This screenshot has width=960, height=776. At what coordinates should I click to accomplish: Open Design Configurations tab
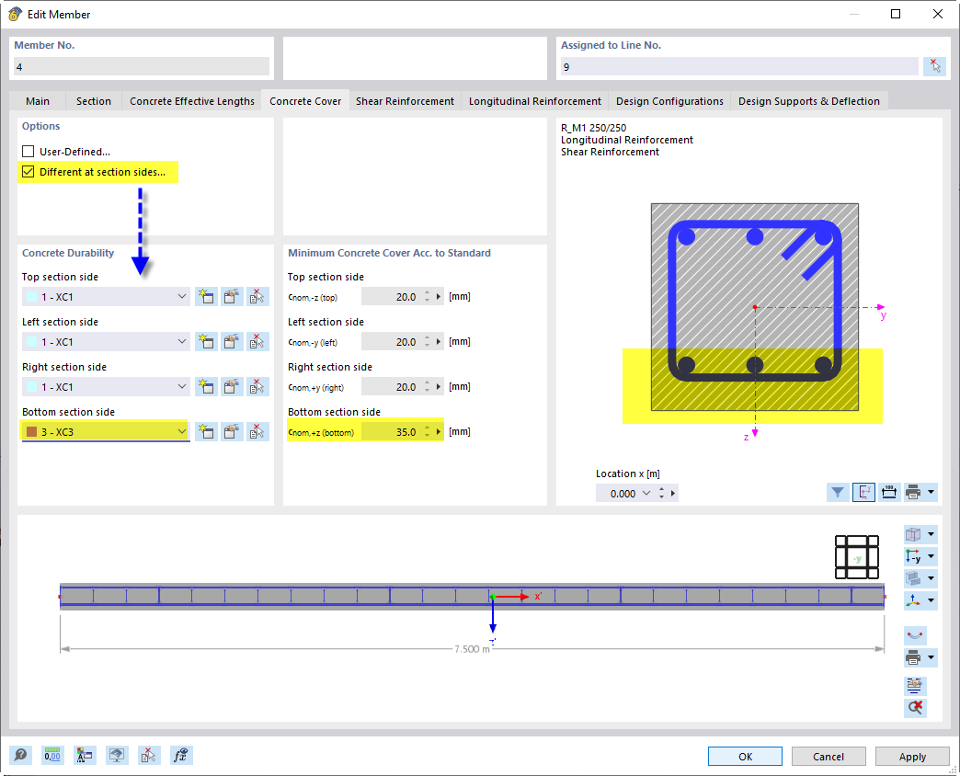click(669, 101)
